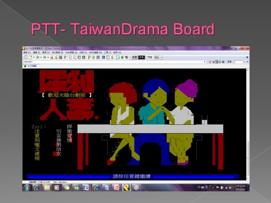Click the checklist icon next to blue screen
271x203 pixels.
(x=108, y=57)
